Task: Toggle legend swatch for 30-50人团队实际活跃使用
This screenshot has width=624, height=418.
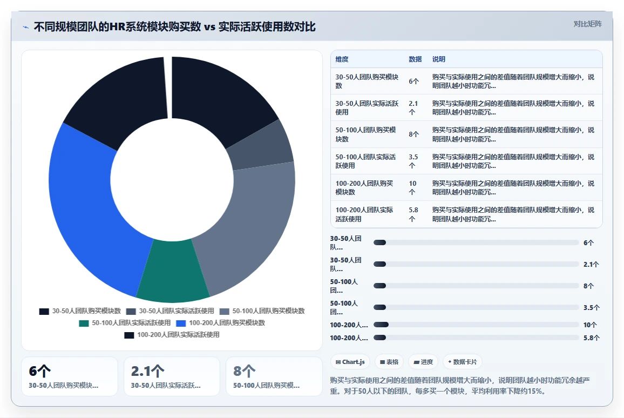Action: (x=131, y=311)
